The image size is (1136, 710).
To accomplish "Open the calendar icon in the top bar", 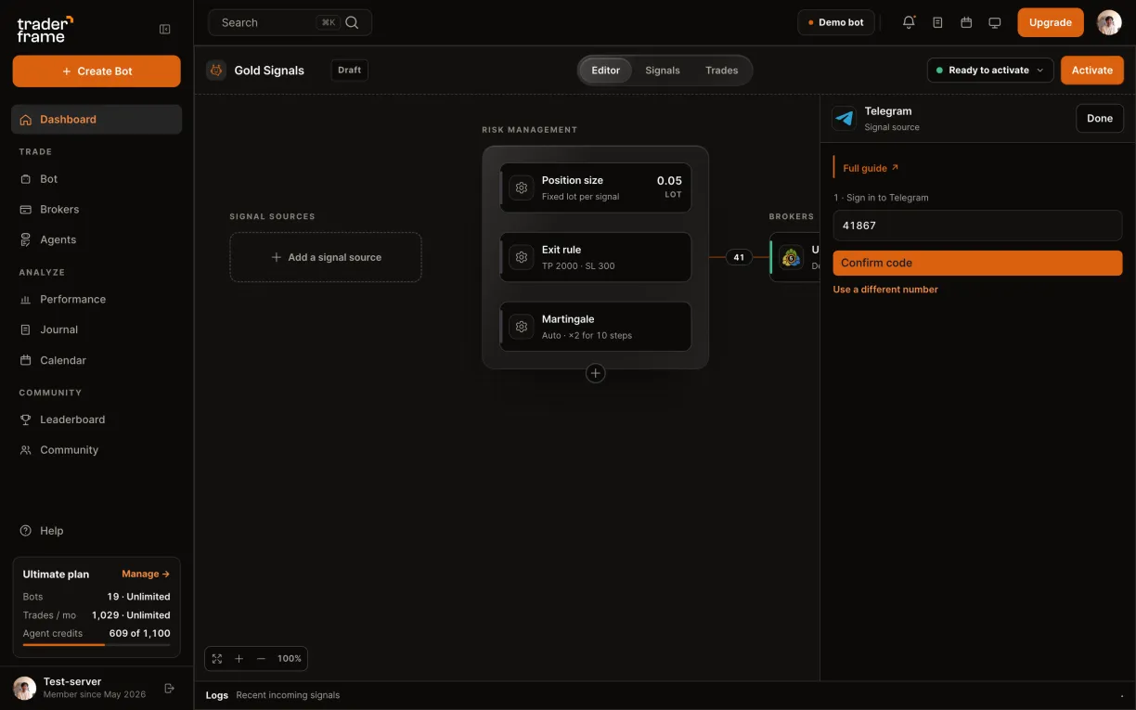I will tap(966, 22).
